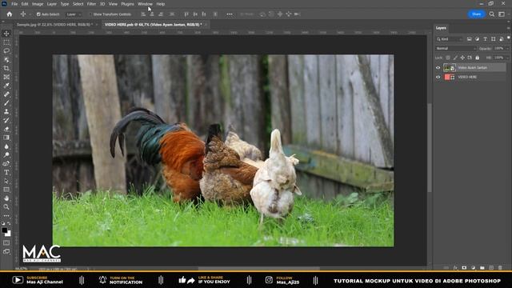
Task: Select the Eraser tool
Action: coord(6,129)
